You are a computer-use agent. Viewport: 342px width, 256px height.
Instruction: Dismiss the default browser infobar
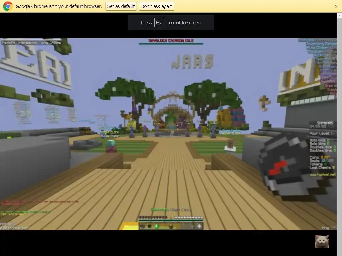336,6
